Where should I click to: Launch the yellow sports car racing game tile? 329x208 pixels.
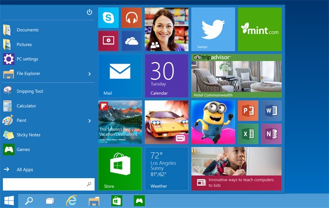click(x=167, y=122)
